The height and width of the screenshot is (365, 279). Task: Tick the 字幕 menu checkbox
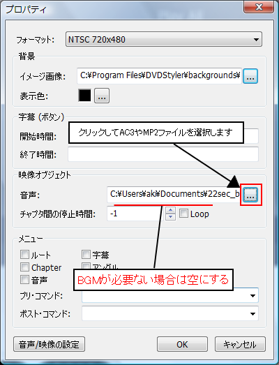(86, 255)
